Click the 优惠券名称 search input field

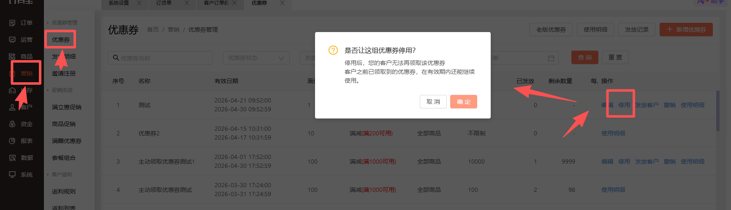pos(160,58)
